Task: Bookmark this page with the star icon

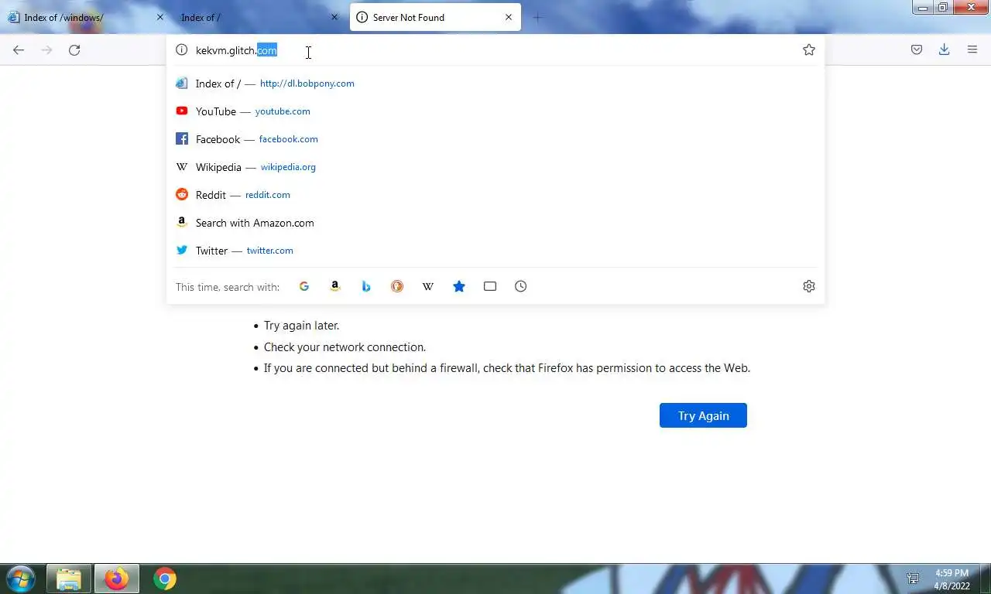Action: [809, 50]
